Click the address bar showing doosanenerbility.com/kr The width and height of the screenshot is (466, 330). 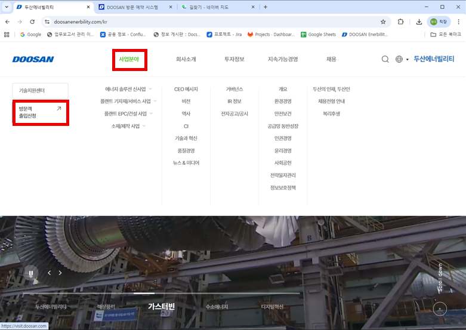179,21
